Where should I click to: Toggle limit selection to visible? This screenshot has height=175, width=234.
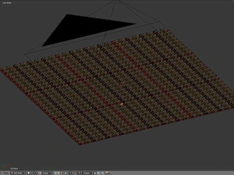pyautogui.click(x=66, y=173)
